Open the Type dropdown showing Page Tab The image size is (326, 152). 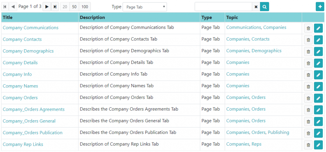tap(145, 7)
